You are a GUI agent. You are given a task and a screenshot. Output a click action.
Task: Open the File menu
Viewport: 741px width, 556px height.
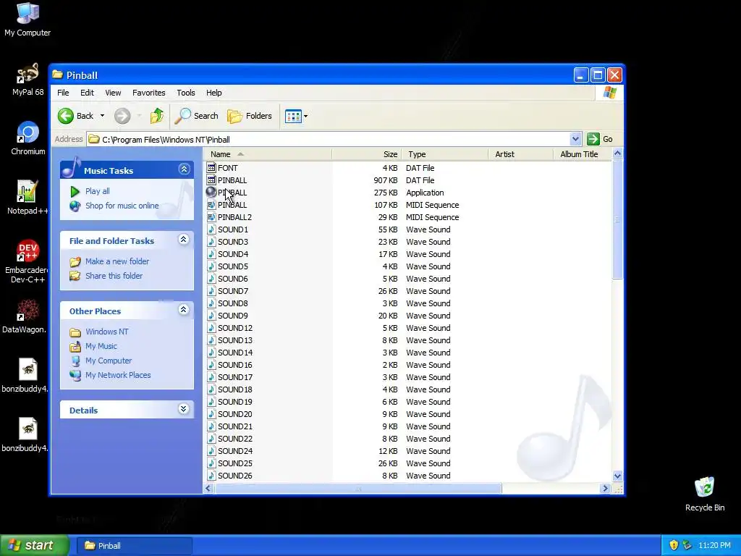[x=63, y=93]
